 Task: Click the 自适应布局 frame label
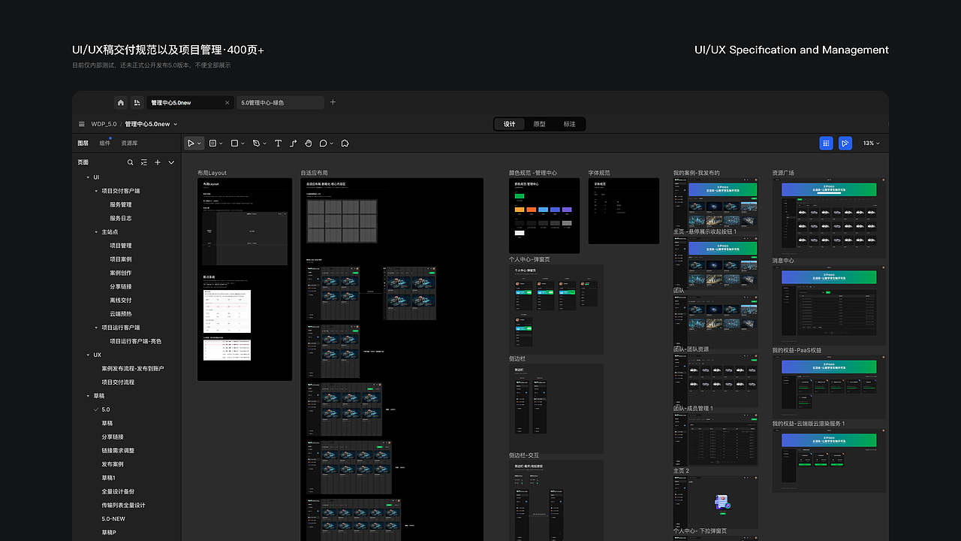pos(315,173)
